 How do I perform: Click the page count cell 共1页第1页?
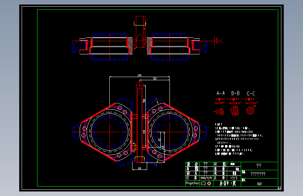click(x=228, y=183)
